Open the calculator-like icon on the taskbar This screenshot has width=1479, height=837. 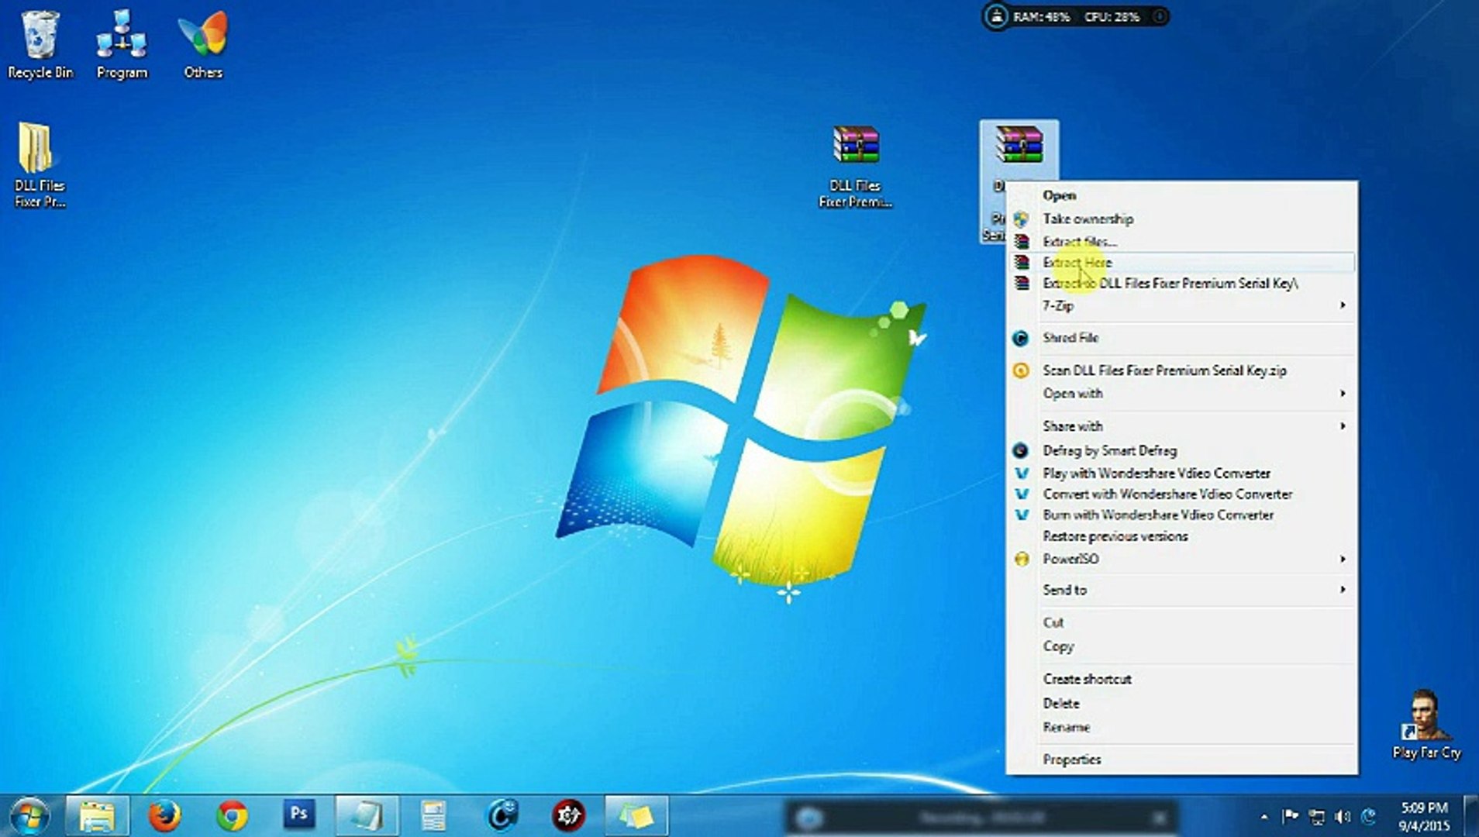point(433,815)
